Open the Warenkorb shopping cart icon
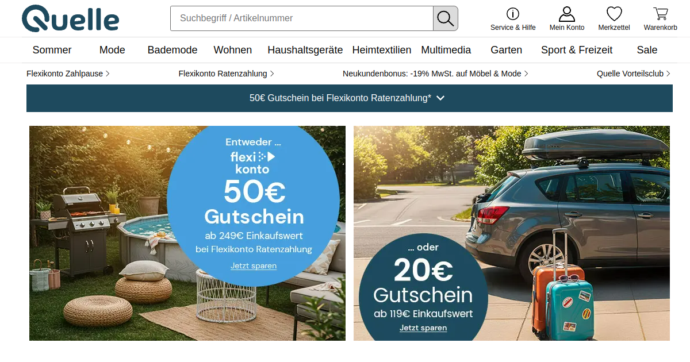Image resolution: width=690 pixels, height=362 pixels. click(x=661, y=14)
